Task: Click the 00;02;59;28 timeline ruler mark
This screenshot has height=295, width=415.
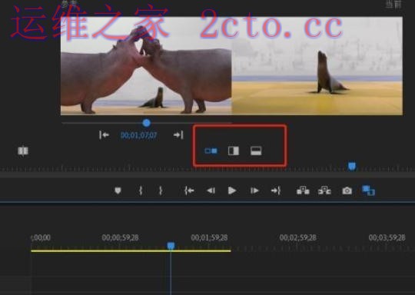Action: pyautogui.click(x=297, y=237)
